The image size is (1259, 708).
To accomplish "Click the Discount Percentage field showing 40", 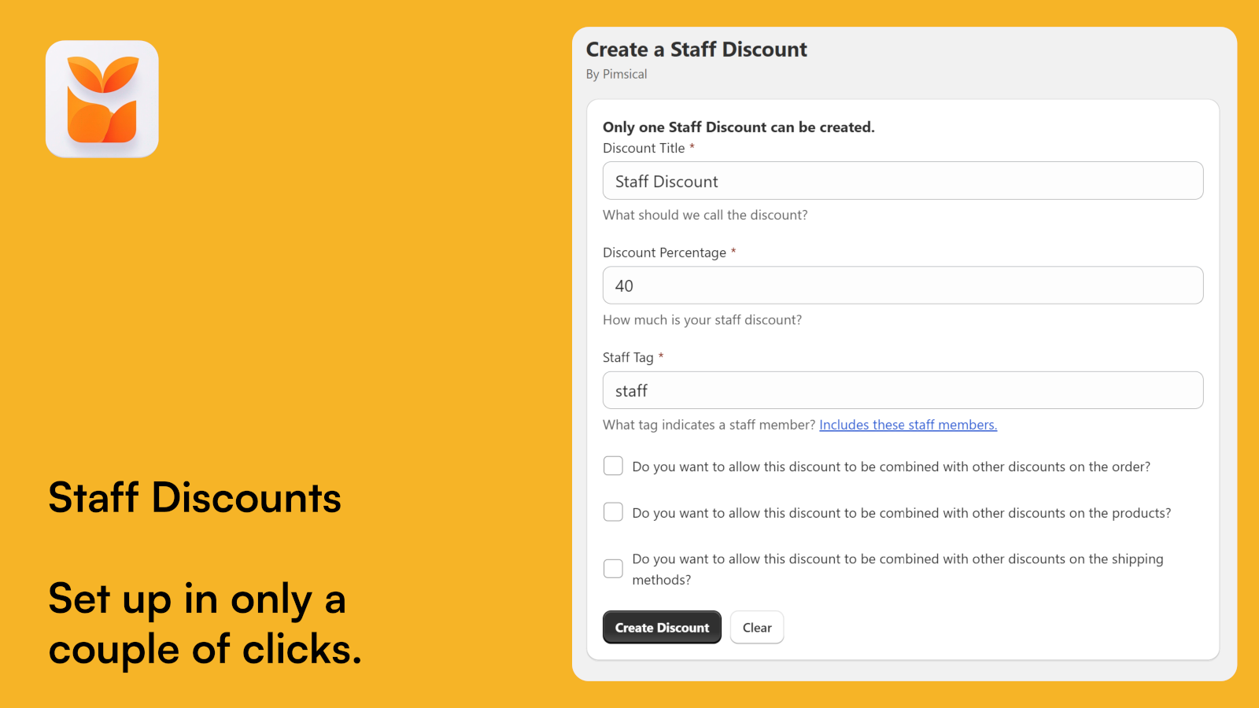I will (902, 285).
